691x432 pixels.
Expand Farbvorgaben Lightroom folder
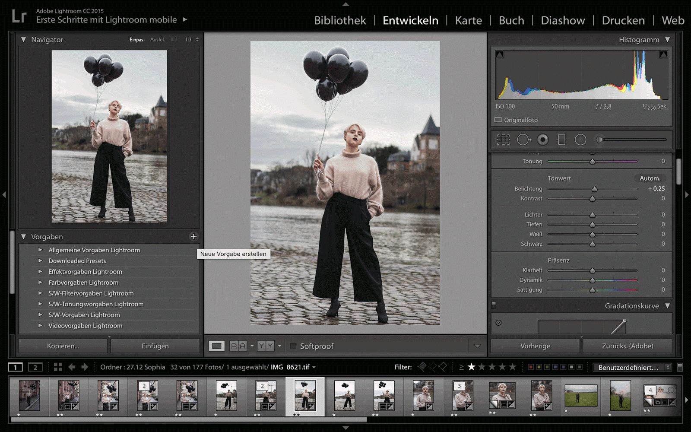40,282
